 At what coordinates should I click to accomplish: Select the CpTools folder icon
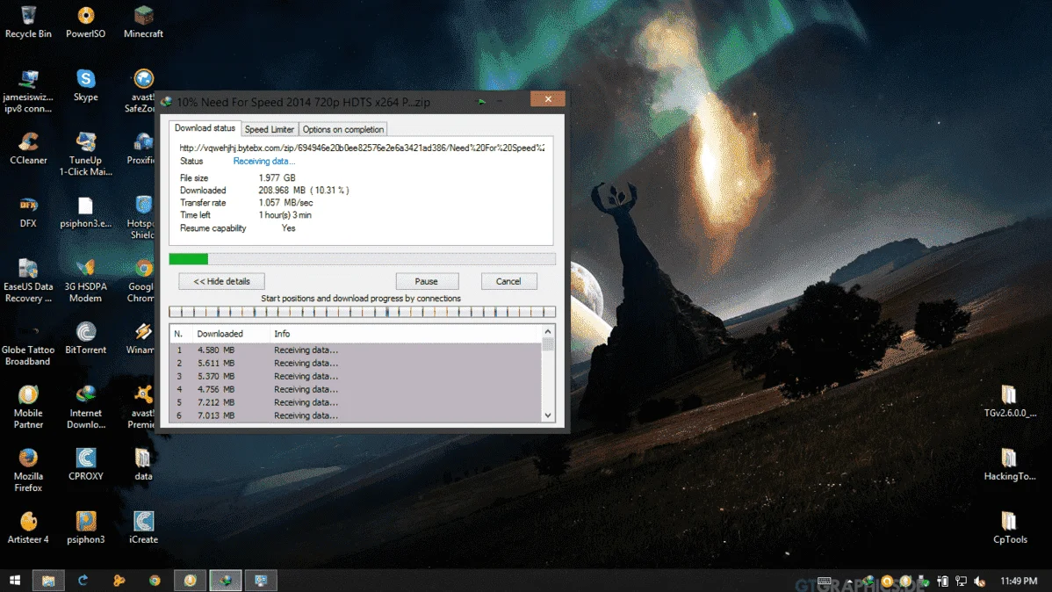(1009, 528)
